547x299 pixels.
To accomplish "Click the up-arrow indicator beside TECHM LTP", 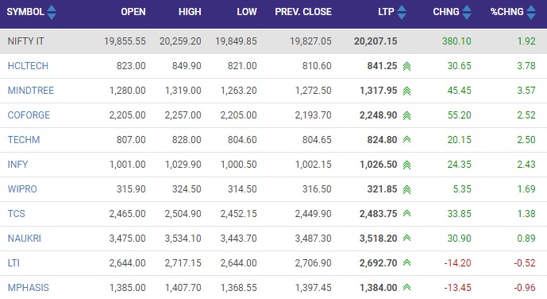I will [x=406, y=139].
